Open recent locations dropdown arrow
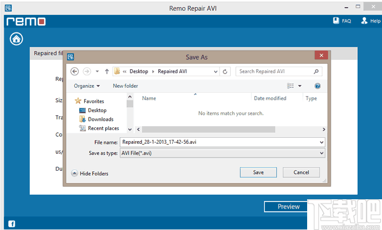The width and height of the screenshot is (382, 230). coord(97,71)
